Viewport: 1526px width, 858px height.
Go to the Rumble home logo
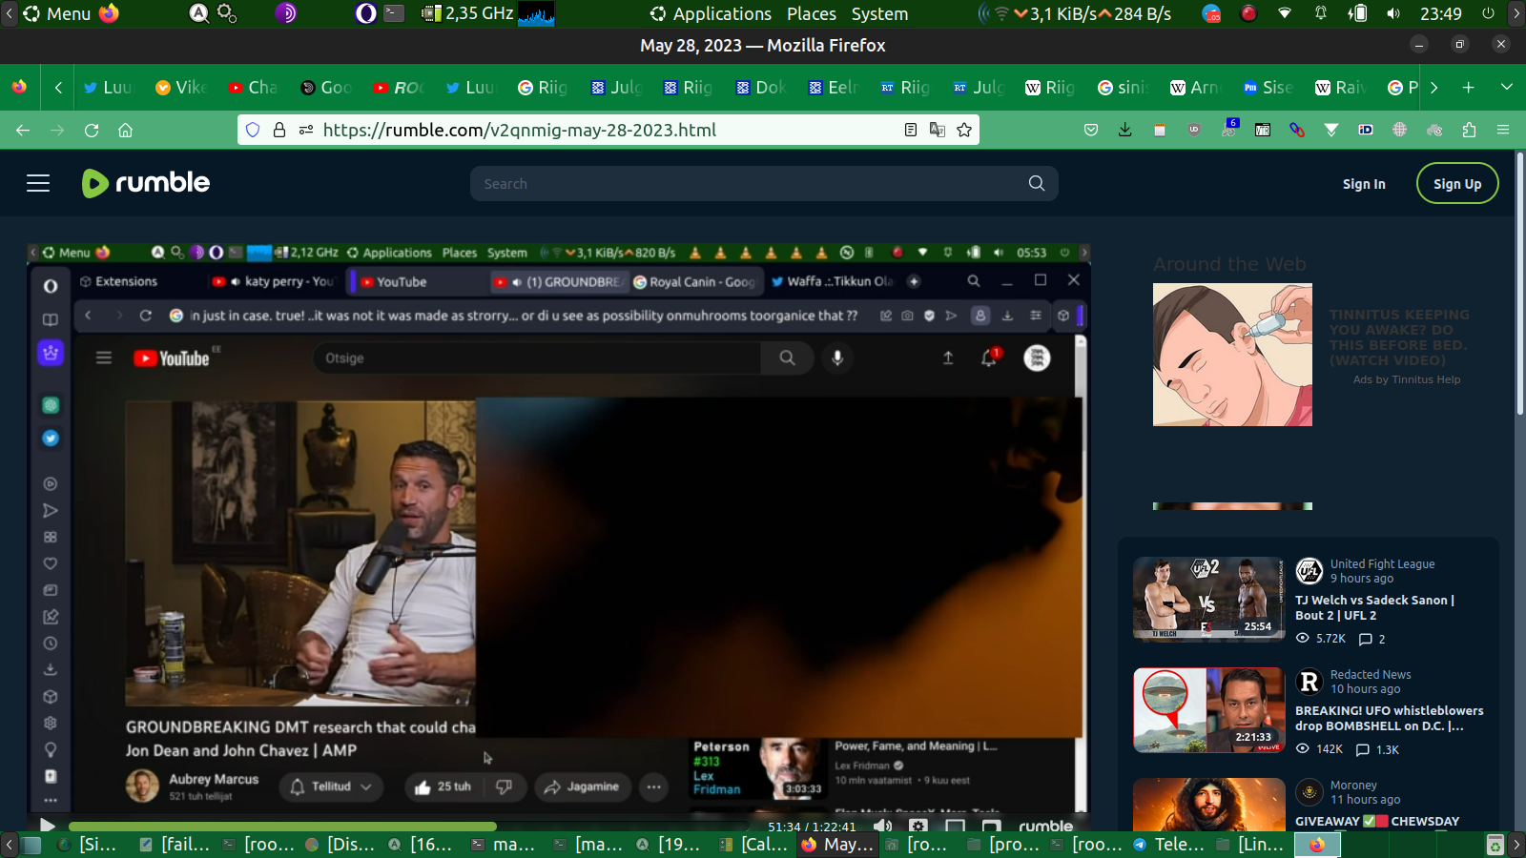(146, 183)
